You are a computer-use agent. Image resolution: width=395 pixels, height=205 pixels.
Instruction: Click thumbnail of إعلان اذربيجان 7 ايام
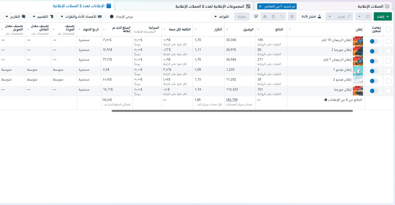tap(358, 61)
